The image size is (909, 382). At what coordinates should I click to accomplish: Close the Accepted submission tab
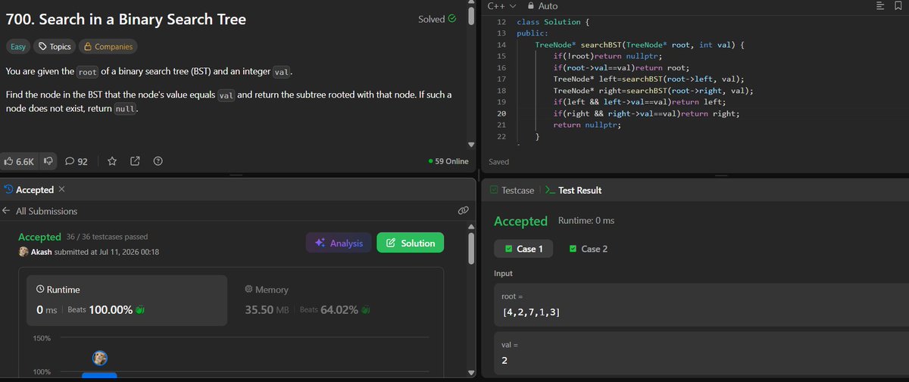[x=61, y=189]
